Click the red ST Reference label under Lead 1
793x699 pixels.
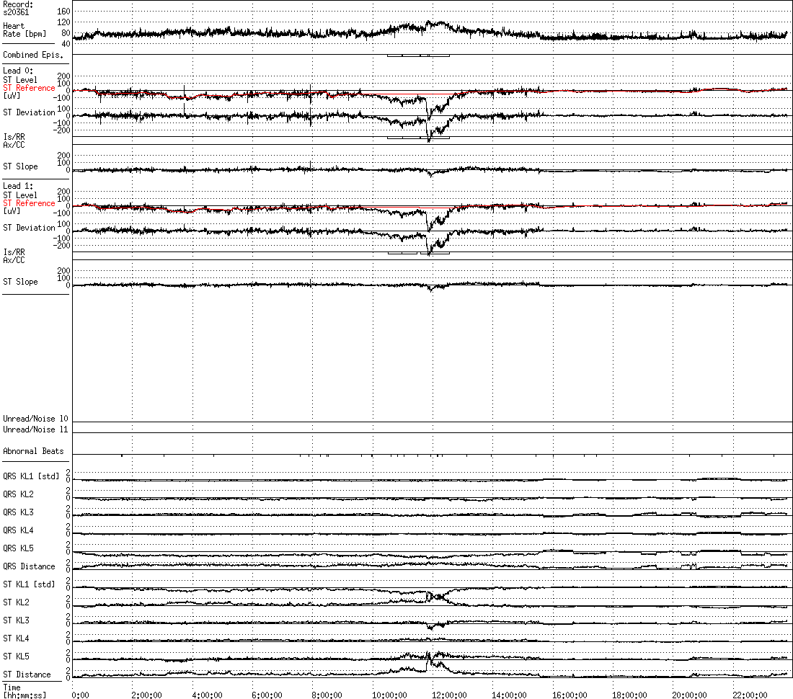pyautogui.click(x=29, y=203)
